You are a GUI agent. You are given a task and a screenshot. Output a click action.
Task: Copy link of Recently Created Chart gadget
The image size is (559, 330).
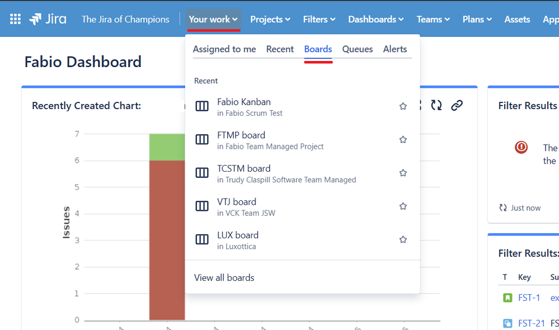pyautogui.click(x=457, y=105)
